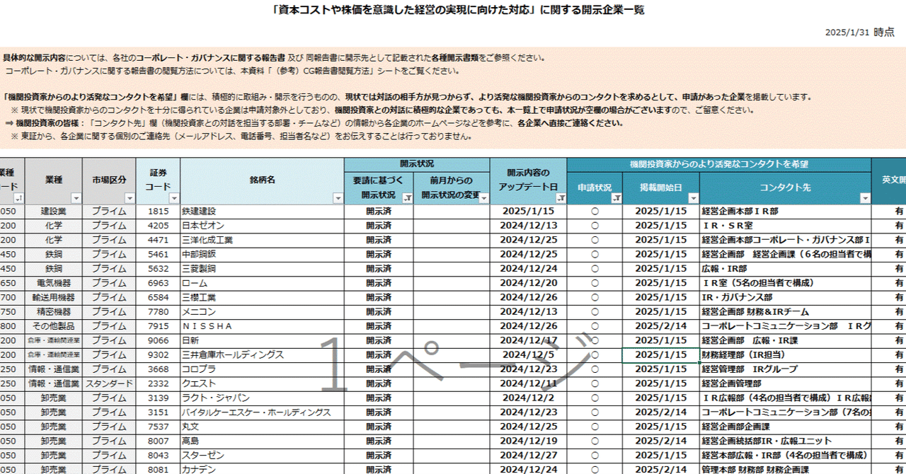Viewport: 906px width, 474px height.
Task: Select contact cell 経営企画部 財務&IRチーム
Action: coord(786,312)
